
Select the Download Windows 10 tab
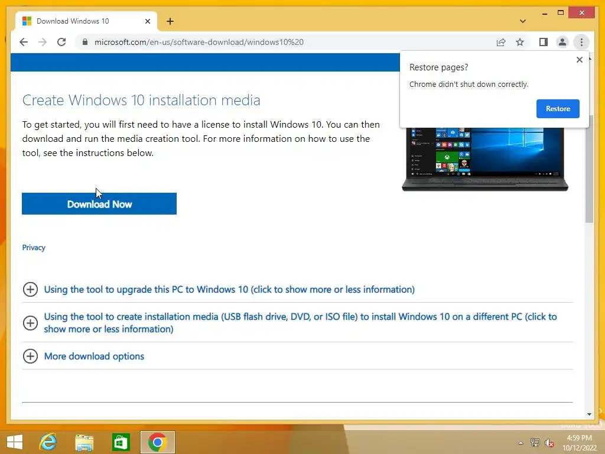tap(86, 21)
